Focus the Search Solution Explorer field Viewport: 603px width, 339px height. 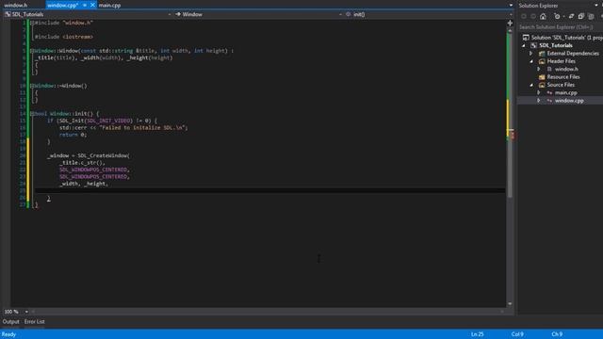tap(560, 27)
